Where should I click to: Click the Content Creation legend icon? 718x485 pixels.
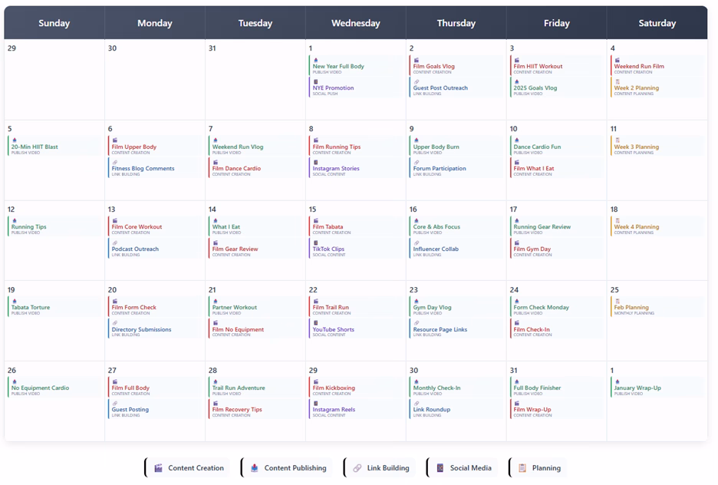point(159,468)
